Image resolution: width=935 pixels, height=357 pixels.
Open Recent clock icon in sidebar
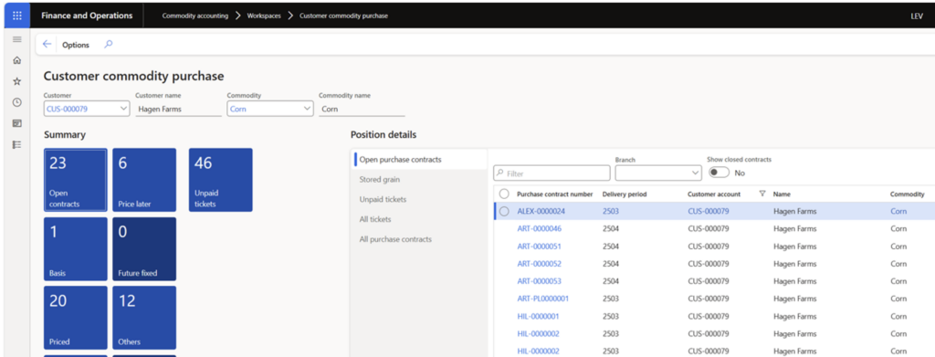click(16, 102)
